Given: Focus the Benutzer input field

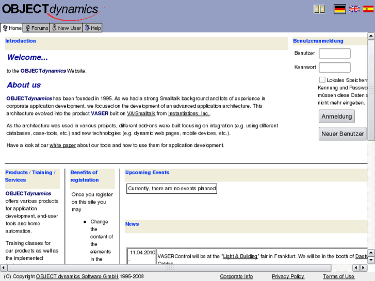Looking at the screenshot, I should click(x=335, y=53).
